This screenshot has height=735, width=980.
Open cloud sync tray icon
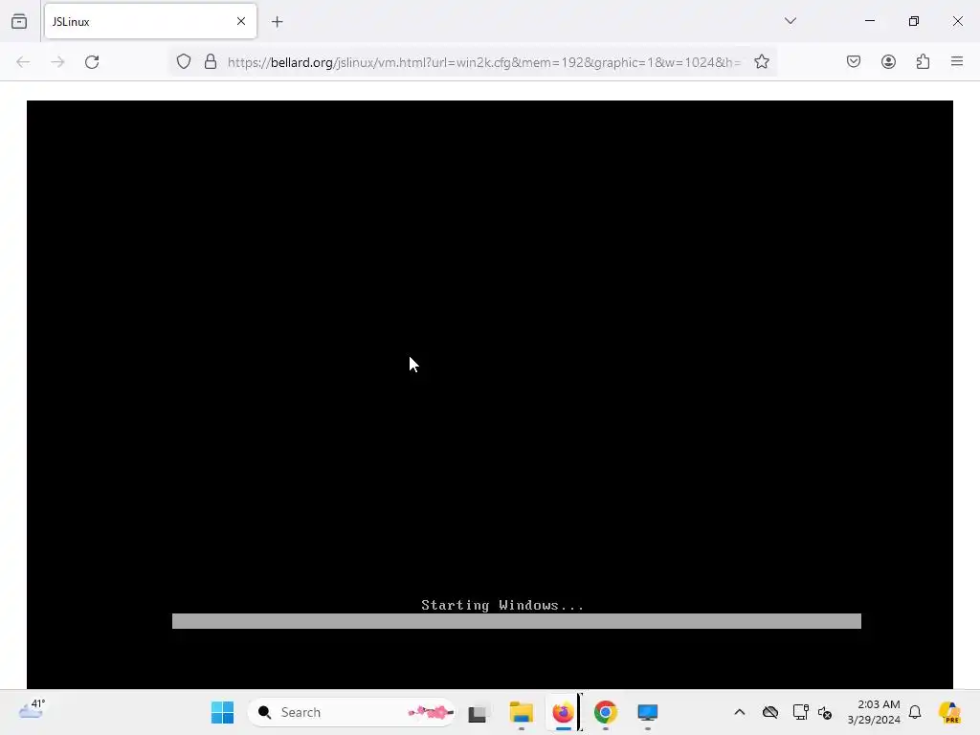pyautogui.click(x=770, y=712)
